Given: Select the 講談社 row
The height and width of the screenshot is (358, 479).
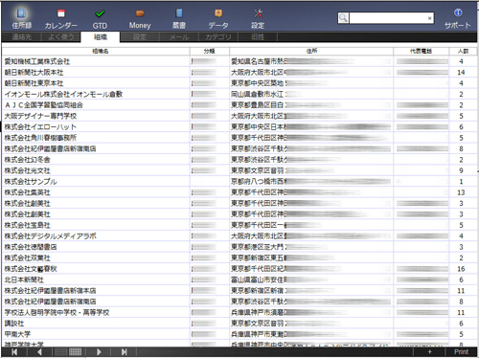Looking at the screenshot, I should [x=239, y=324].
